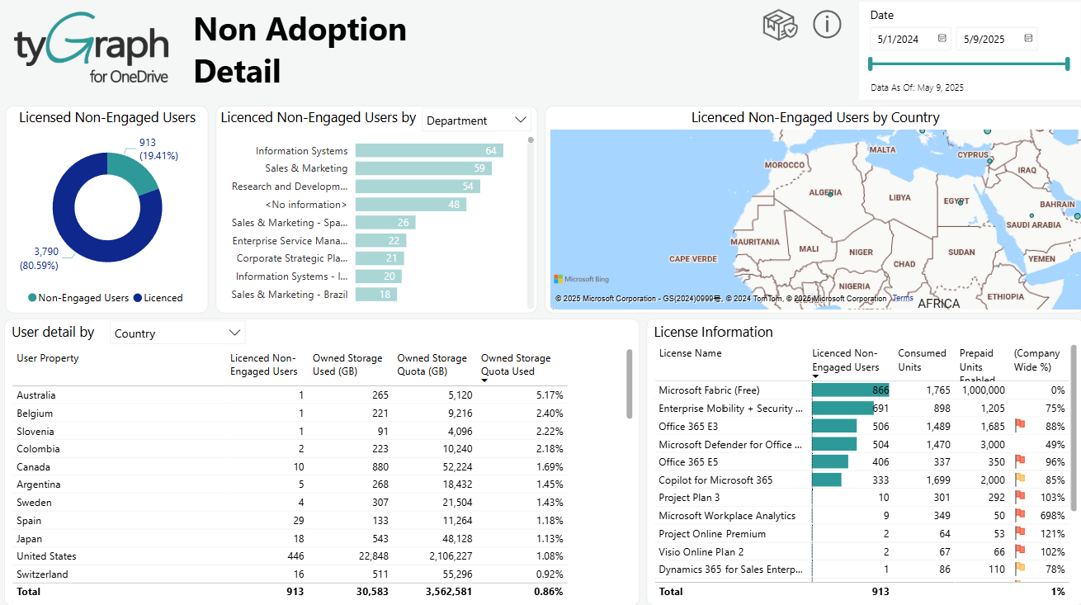
Task: Toggle sorting on Owned Storage Quota Used column
Action: tap(515, 363)
